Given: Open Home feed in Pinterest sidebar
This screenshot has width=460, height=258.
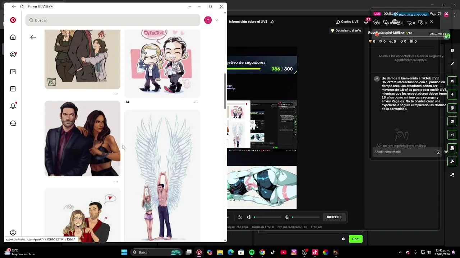Looking at the screenshot, I should pos(13,37).
